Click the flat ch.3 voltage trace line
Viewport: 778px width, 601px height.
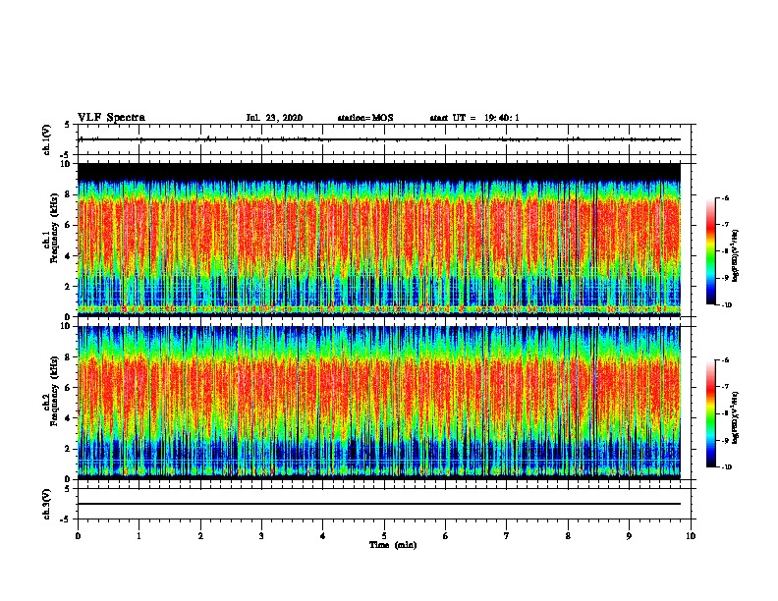[379, 504]
